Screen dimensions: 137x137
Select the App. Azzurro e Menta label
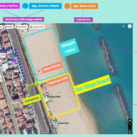[x=45, y=6]
